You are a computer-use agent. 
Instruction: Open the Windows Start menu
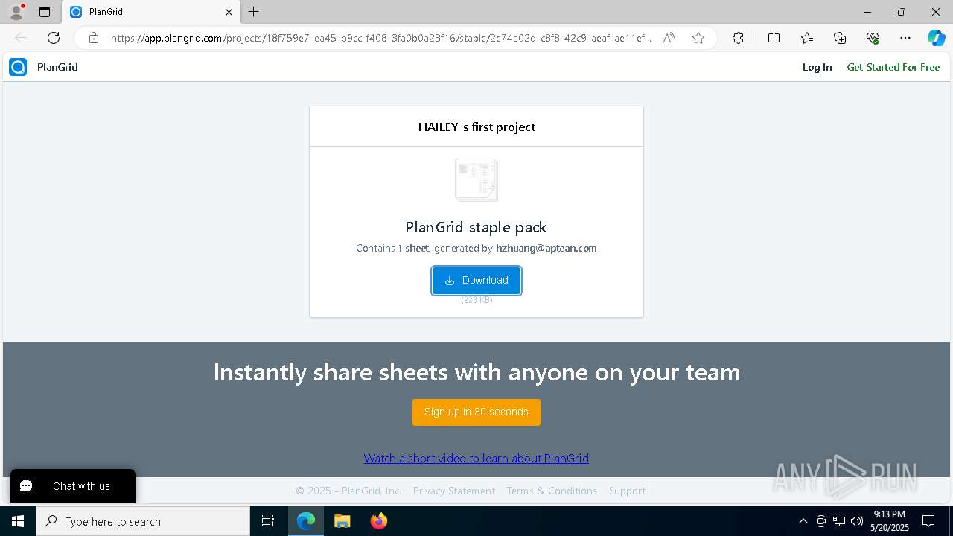click(x=18, y=521)
